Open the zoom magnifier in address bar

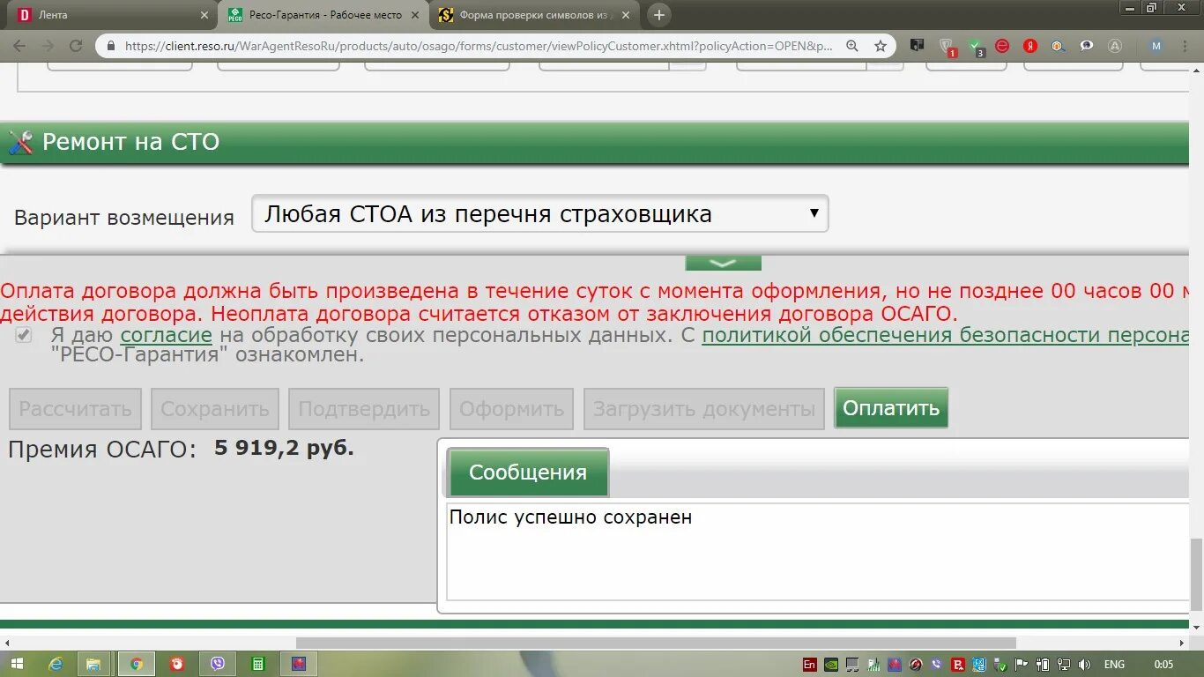(852, 46)
